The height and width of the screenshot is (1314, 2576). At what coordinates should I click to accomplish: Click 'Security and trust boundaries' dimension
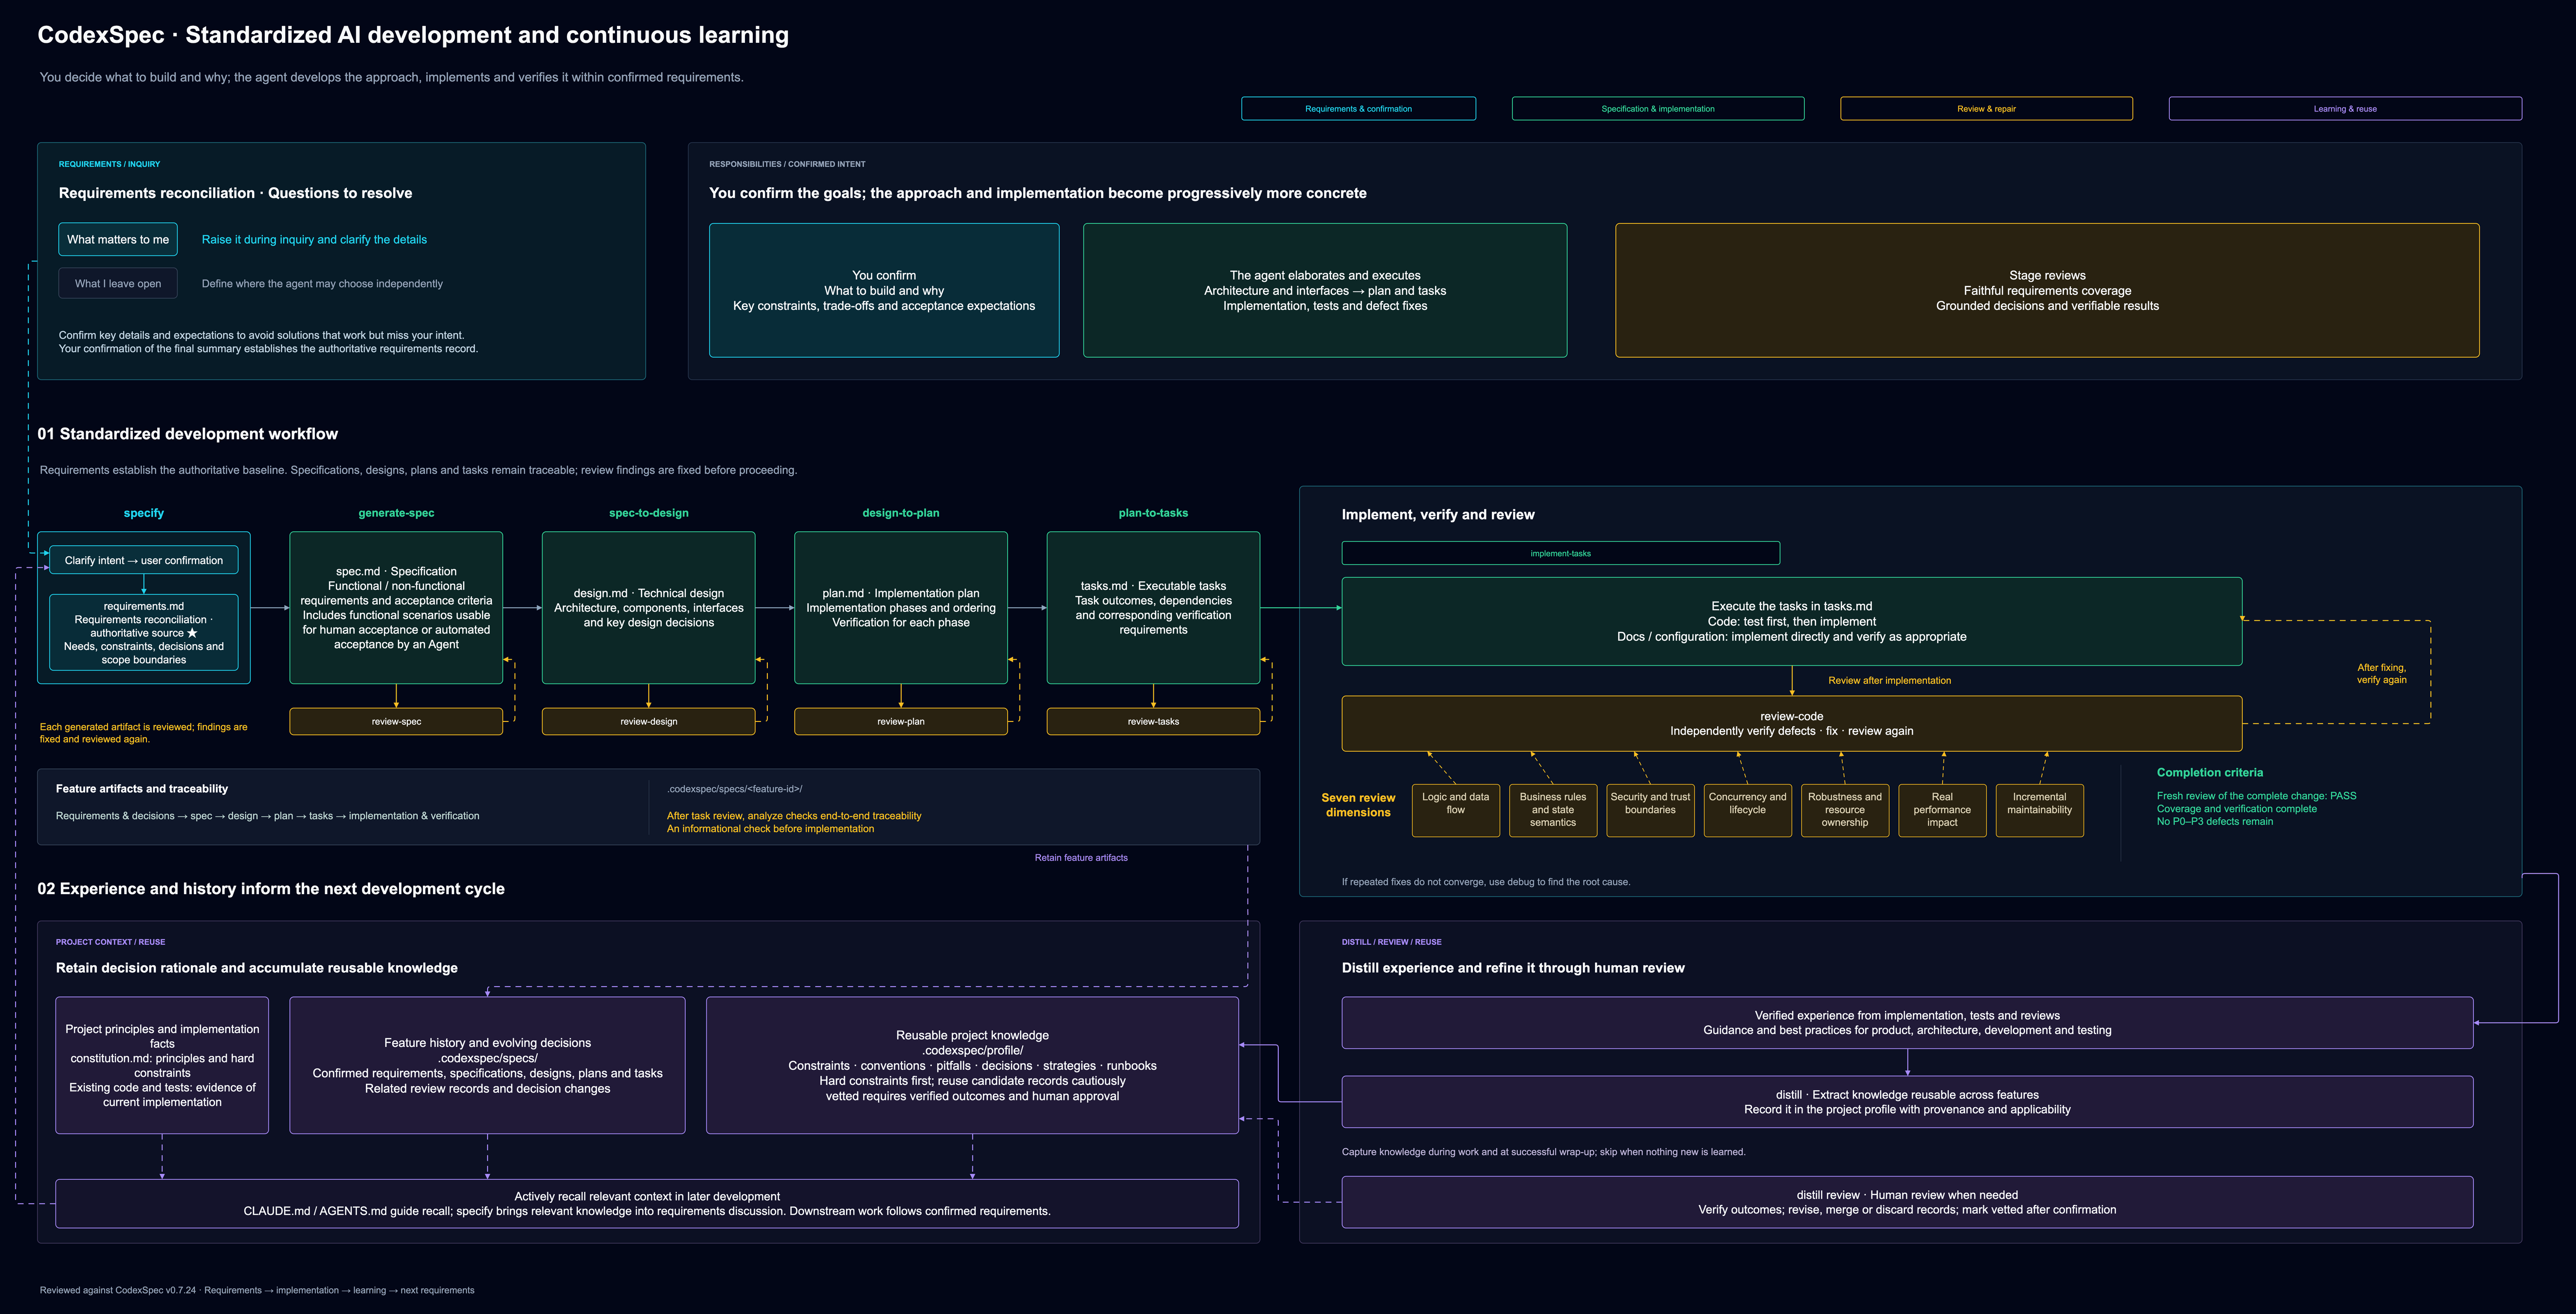[x=1650, y=810]
